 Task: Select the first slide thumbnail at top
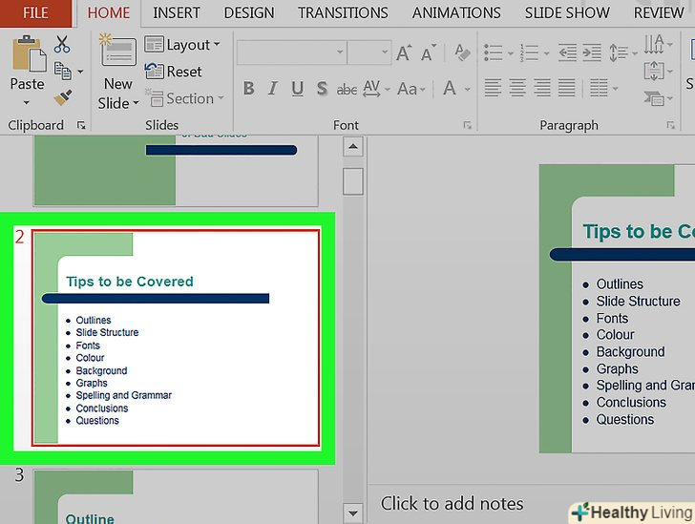[176, 171]
